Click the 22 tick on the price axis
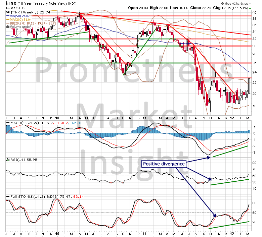The height and width of the screenshot is (237, 262). pyautogui.click(x=255, y=83)
